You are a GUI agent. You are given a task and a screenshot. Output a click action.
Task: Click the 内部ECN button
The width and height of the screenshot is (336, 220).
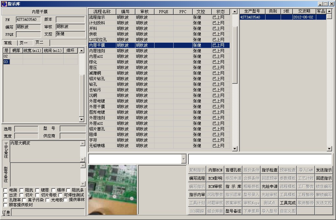click(x=215, y=170)
